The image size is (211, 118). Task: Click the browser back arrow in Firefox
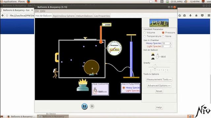[x=3, y=15]
